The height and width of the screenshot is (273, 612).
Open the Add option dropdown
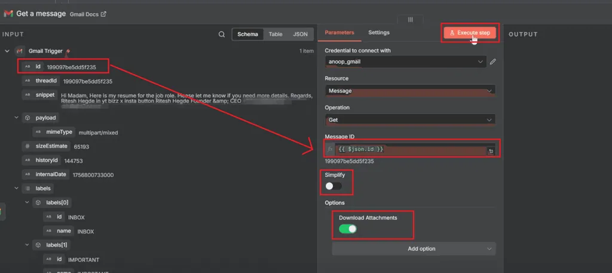click(x=414, y=249)
